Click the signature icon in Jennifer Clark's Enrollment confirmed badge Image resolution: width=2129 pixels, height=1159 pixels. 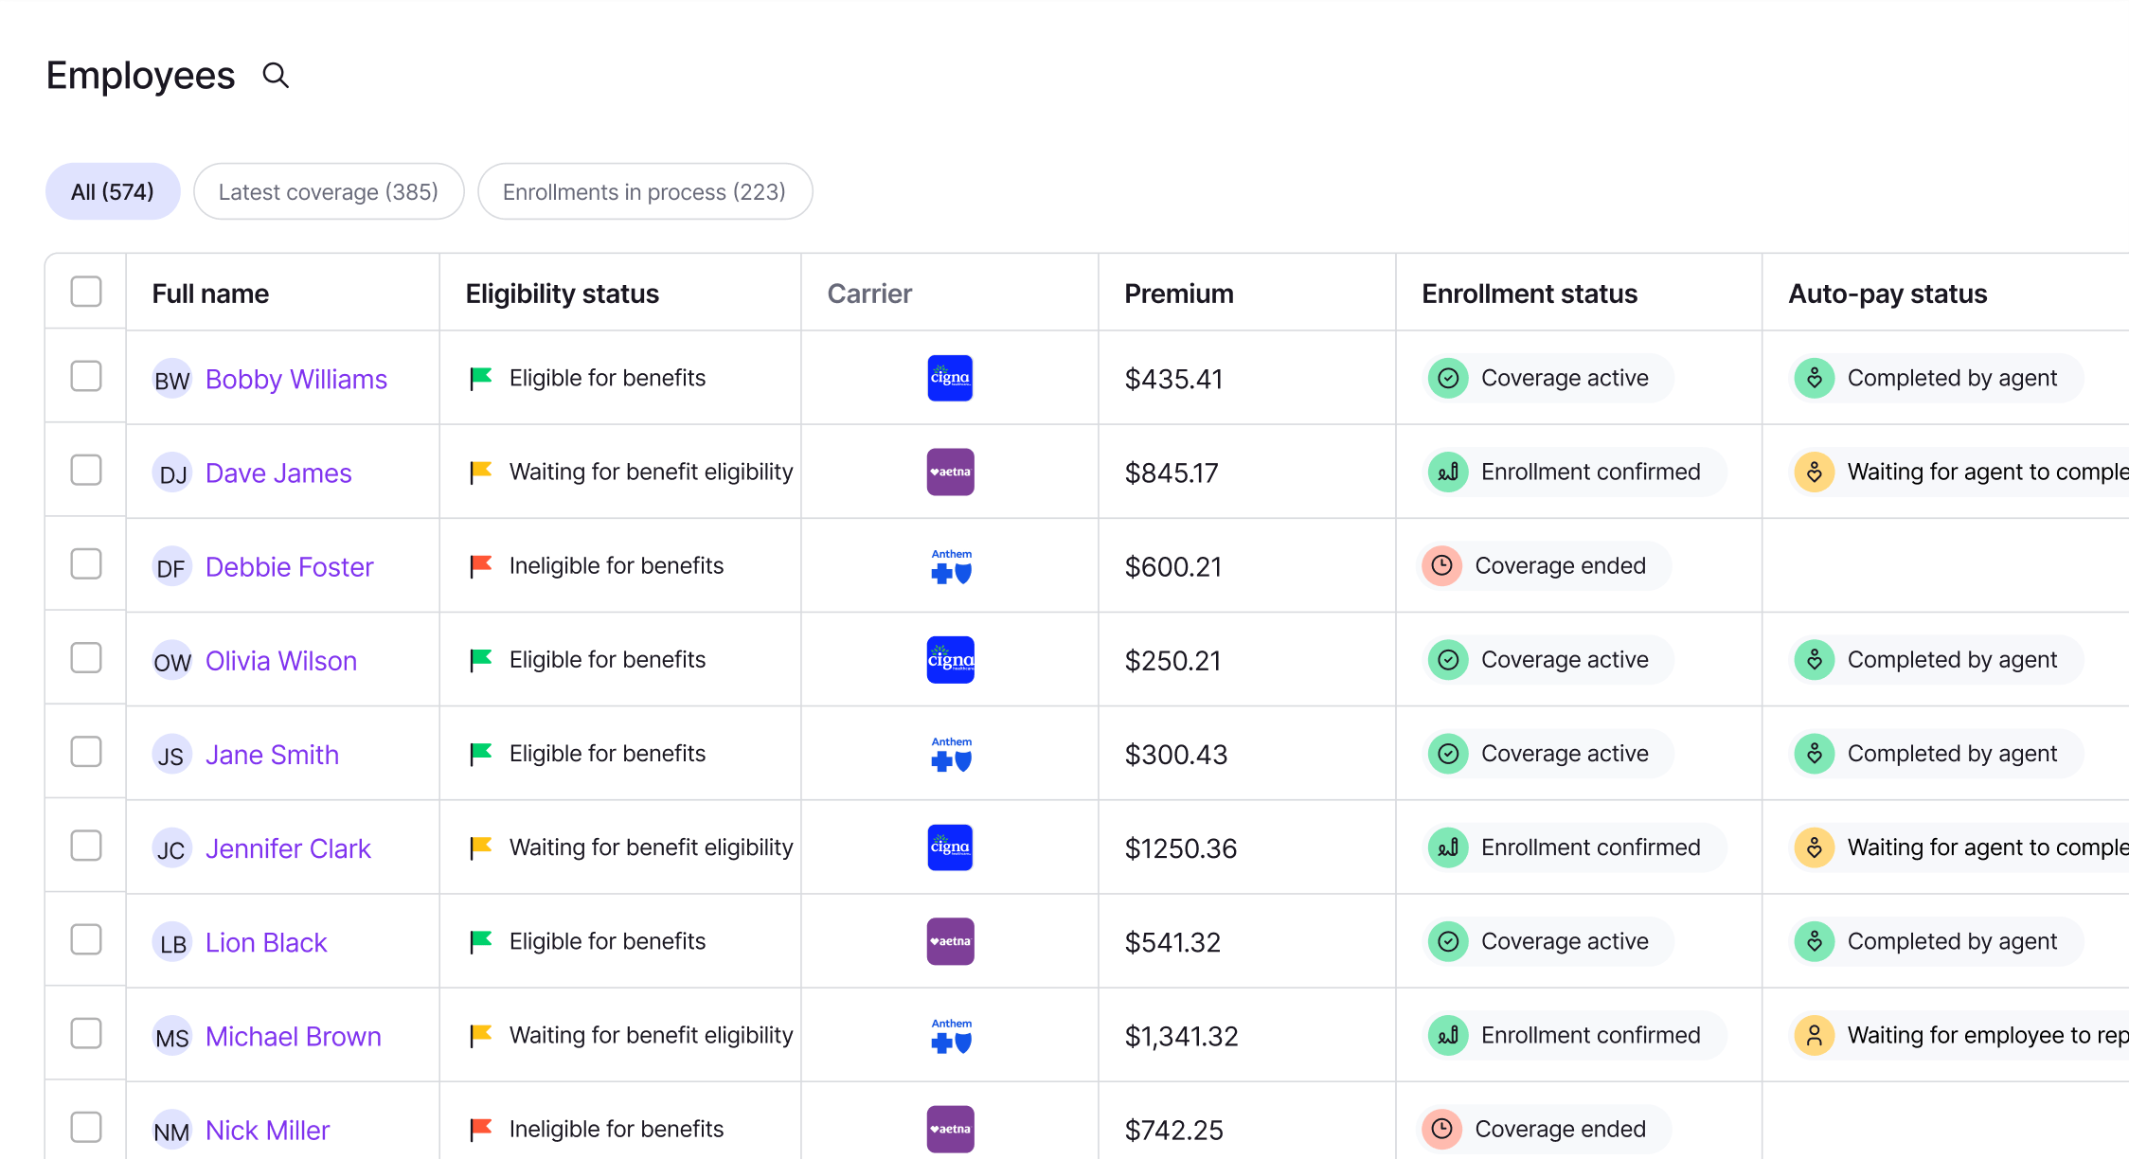(x=1447, y=847)
